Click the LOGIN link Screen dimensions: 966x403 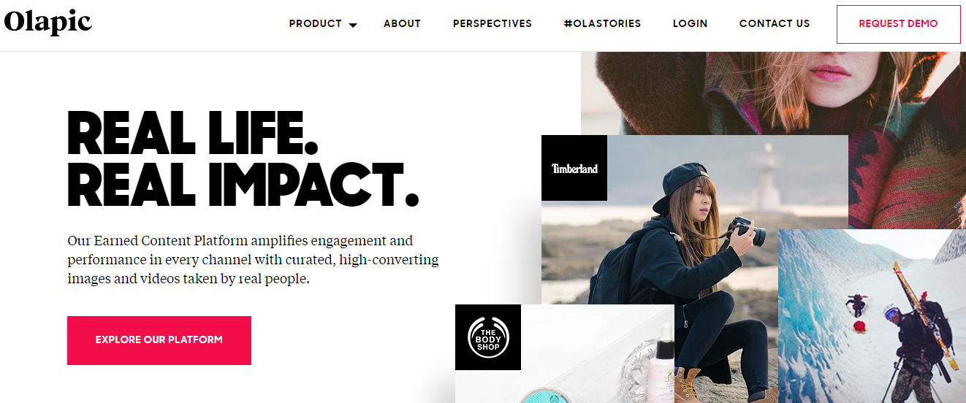coord(690,23)
